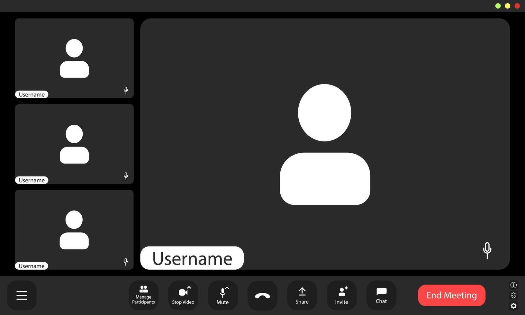Select the Stop Video camera icon

[183, 292]
